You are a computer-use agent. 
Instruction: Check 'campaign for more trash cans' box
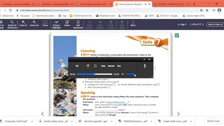(114, 84)
